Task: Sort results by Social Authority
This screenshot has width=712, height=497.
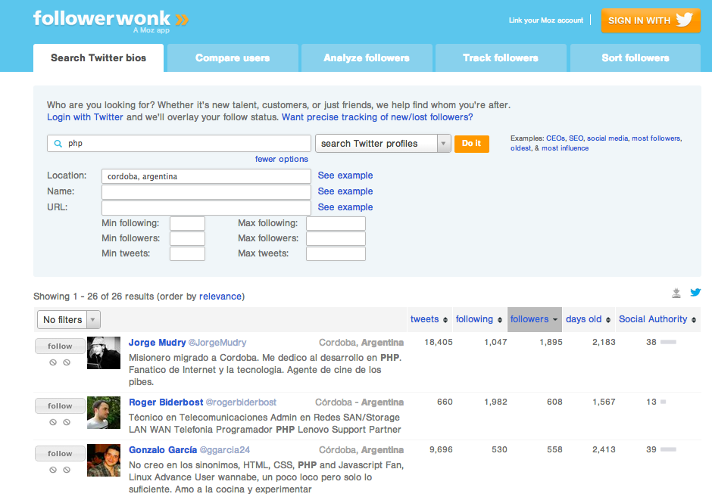Action: [657, 319]
